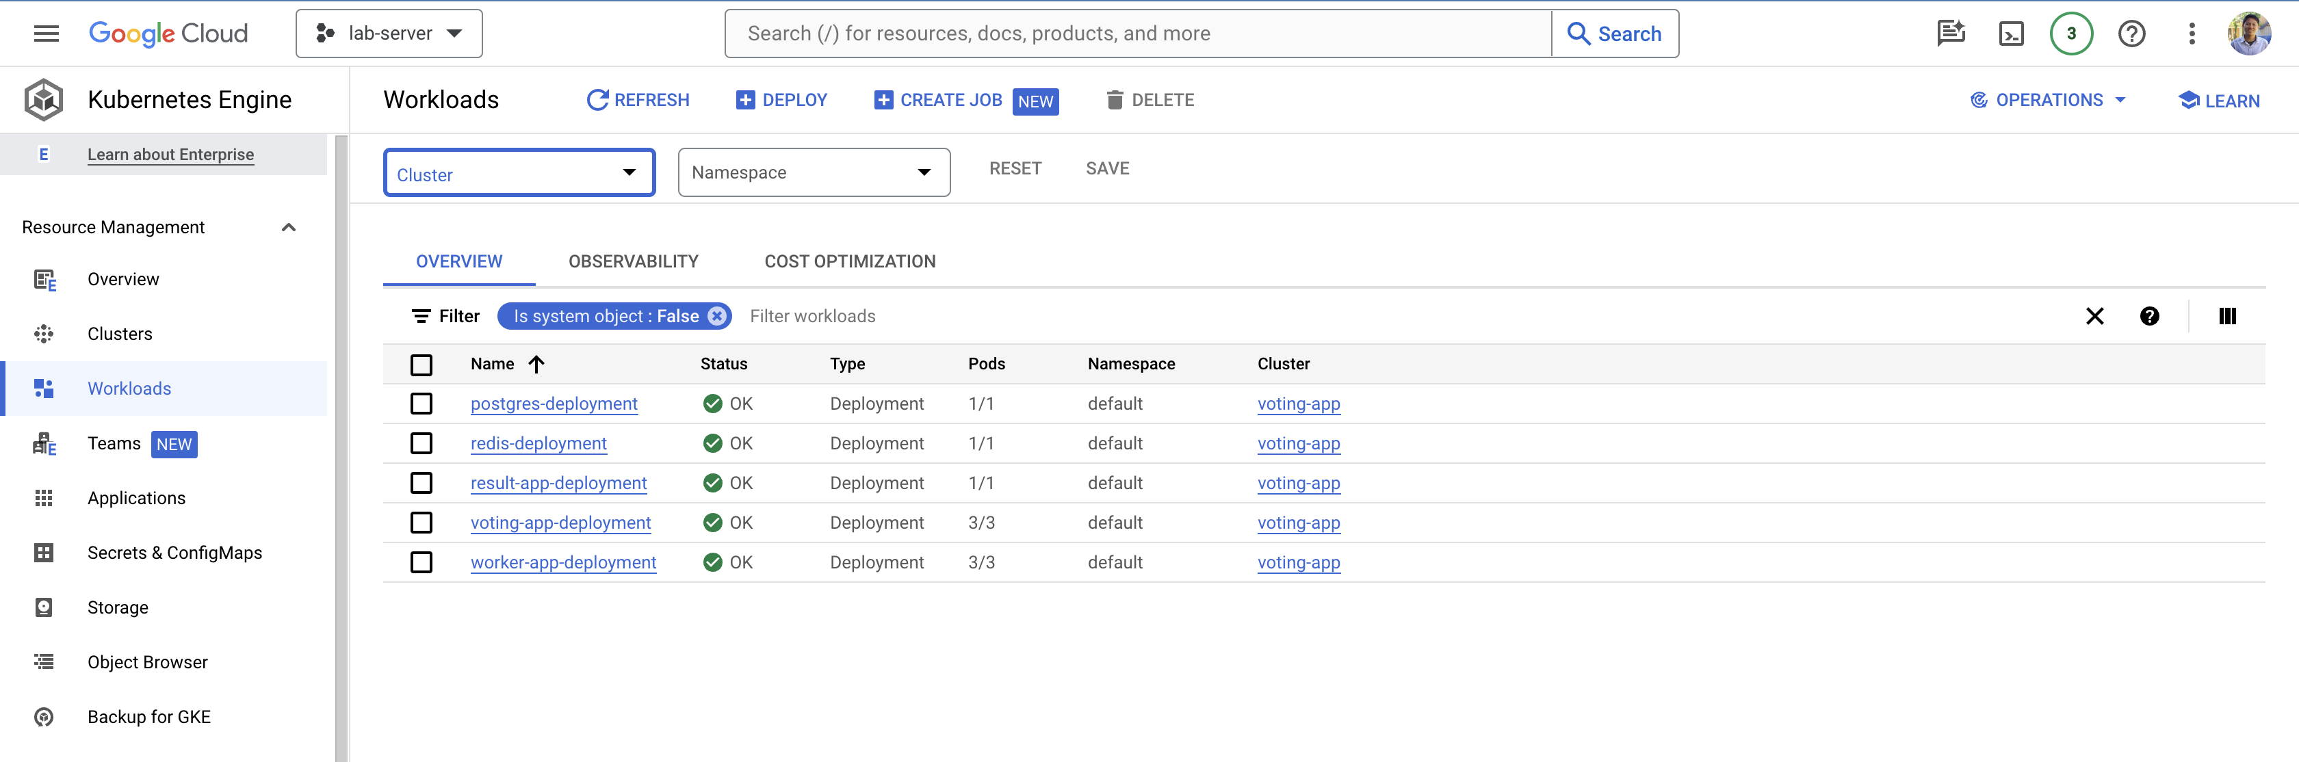Open the Cloud Shell terminal icon
Image resolution: width=2299 pixels, height=762 pixels.
[2011, 34]
